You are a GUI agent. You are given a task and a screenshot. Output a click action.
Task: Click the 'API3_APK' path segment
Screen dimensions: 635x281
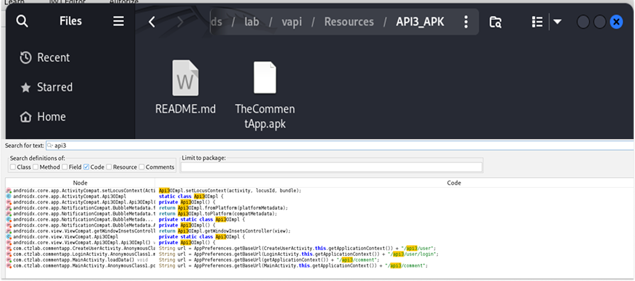coord(420,22)
